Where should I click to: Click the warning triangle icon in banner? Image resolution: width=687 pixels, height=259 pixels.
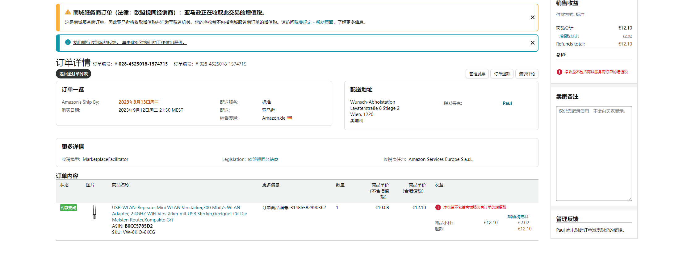click(x=68, y=12)
